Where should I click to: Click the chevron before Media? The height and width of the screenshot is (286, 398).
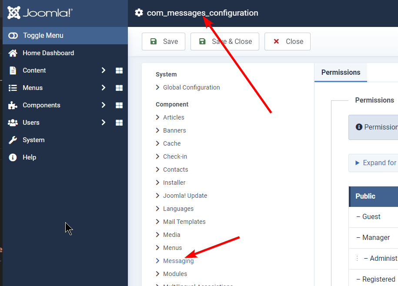(x=157, y=235)
